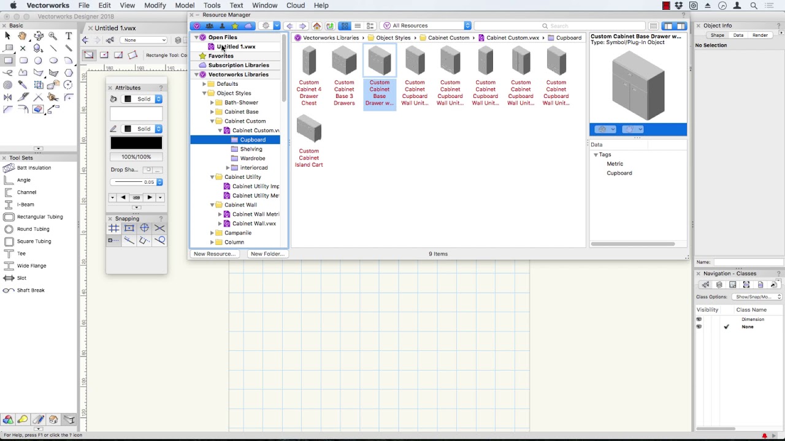The height and width of the screenshot is (441, 785).
Task: Toggle the Drop Shadow checkbox
Action: (148, 170)
